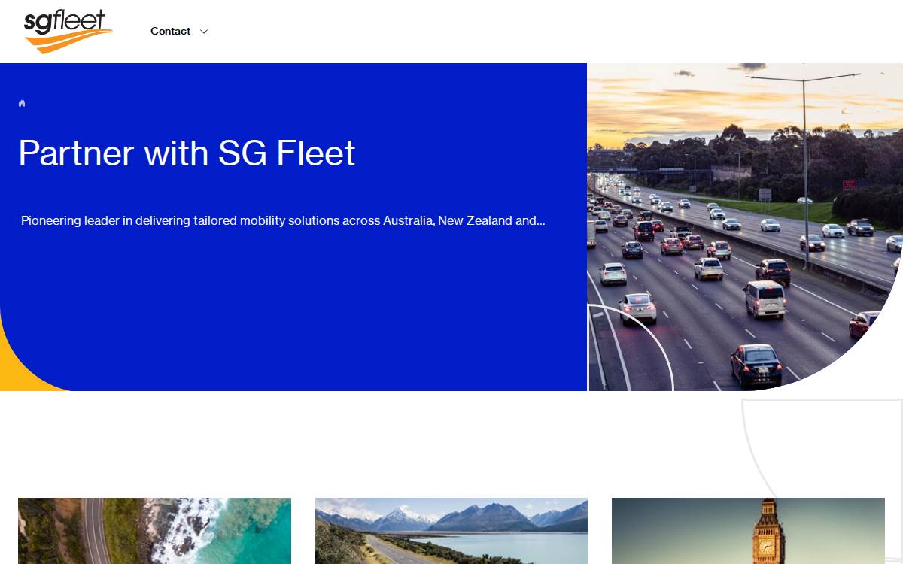Click the highway traffic hero image
903x564 pixels.
click(x=745, y=227)
